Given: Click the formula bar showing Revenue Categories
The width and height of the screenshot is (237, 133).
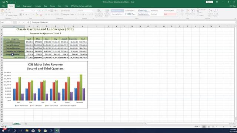Looking at the screenshot, I should pos(133,22).
